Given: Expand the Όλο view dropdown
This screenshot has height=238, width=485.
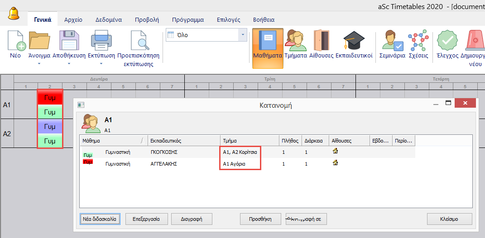Looking at the screenshot, I should click(x=243, y=35).
